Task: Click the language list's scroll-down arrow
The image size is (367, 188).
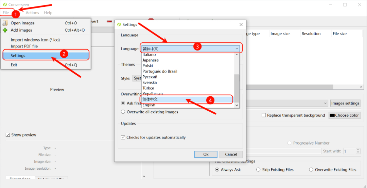Action: (237, 105)
